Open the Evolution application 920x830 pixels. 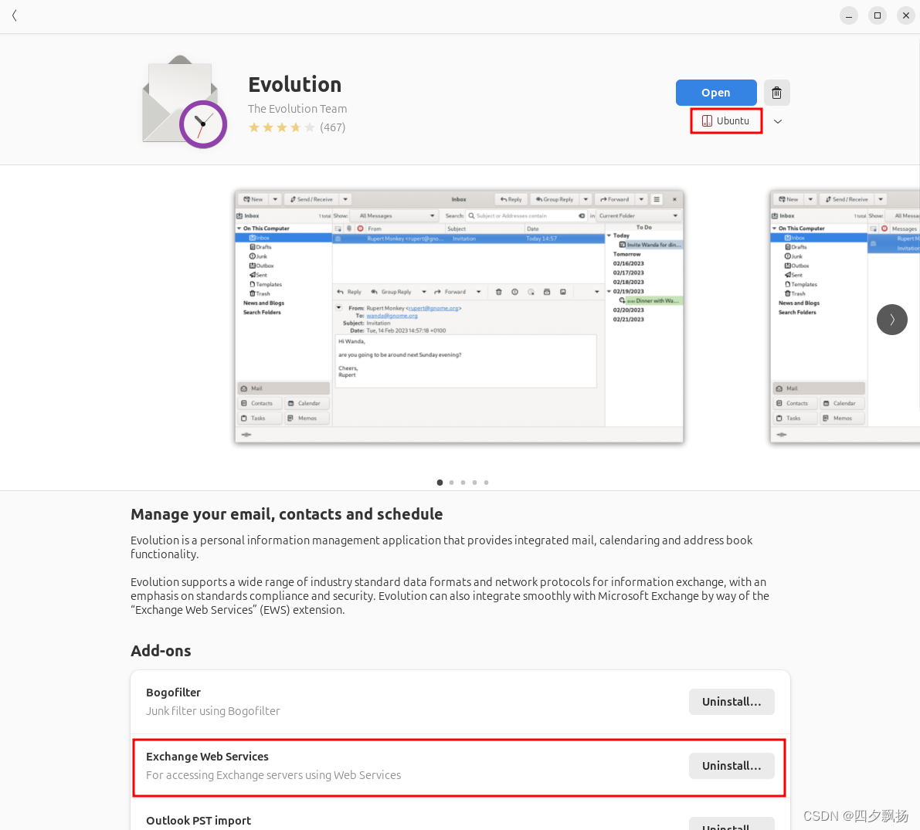pos(716,92)
